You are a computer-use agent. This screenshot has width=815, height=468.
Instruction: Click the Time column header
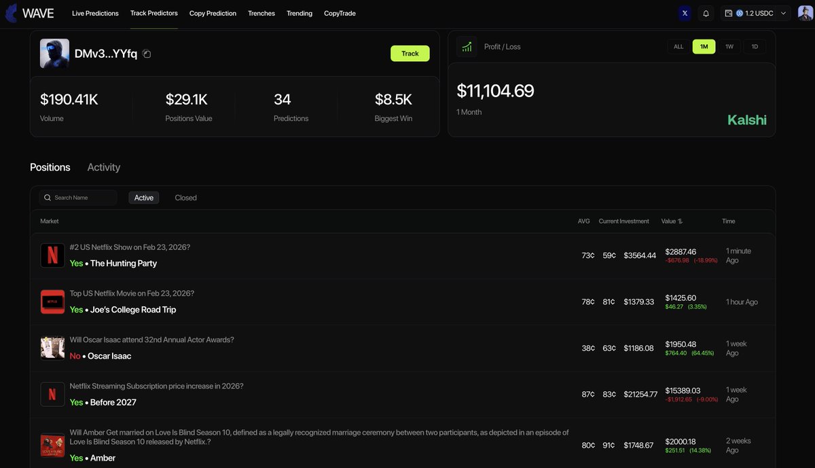tap(729, 221)
